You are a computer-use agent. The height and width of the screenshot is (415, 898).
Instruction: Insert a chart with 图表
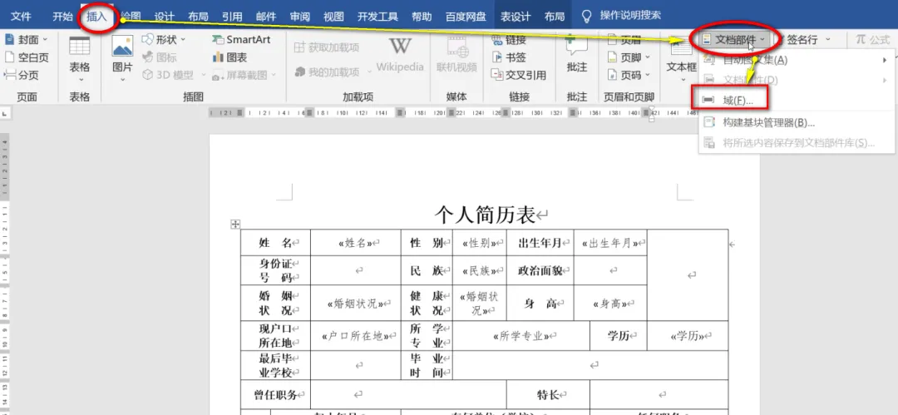click(x=229, y=57)
